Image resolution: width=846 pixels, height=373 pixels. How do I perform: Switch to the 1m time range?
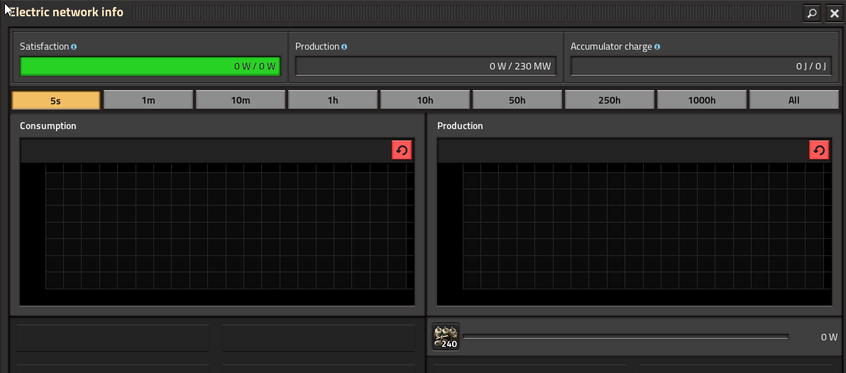coord(148,100)
